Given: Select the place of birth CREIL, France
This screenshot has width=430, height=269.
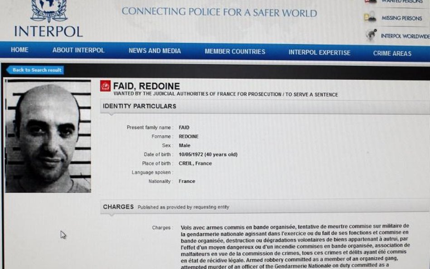Looking at the screenshot, I should [195, 163].
